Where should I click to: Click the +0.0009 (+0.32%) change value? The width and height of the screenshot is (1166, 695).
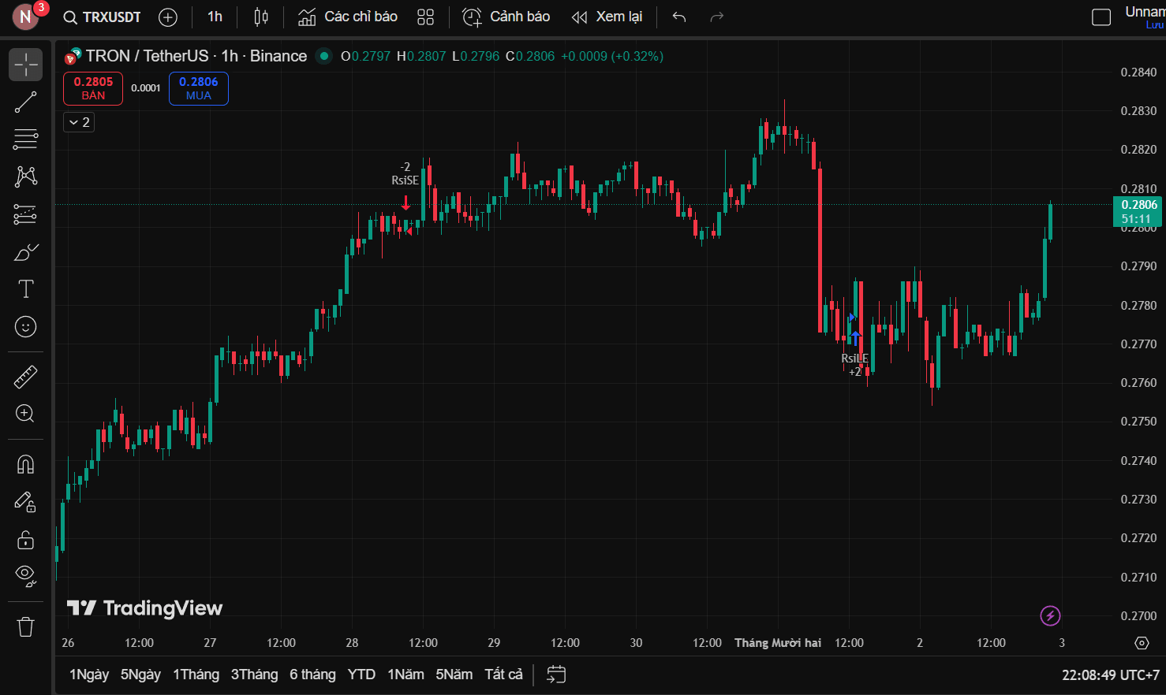[x=612, y=56]
